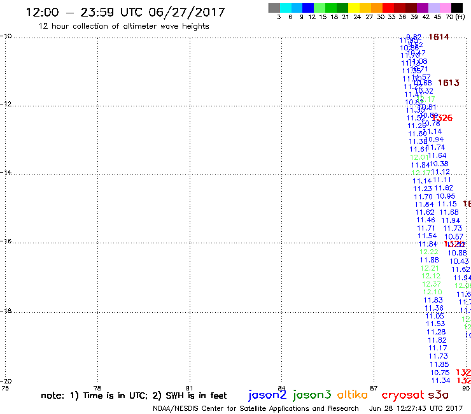Select the orange altika satellite label
471x414 pixels.
point(353,395)
